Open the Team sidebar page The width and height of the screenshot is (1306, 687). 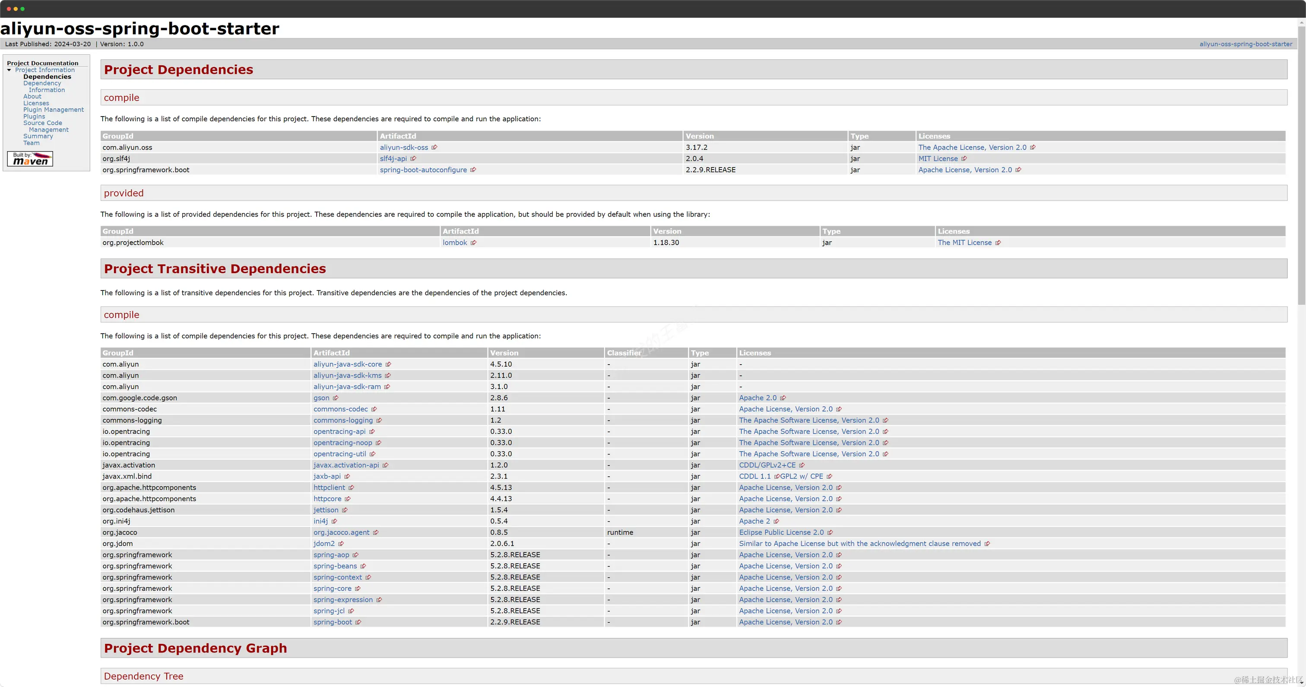pos(31,143)
